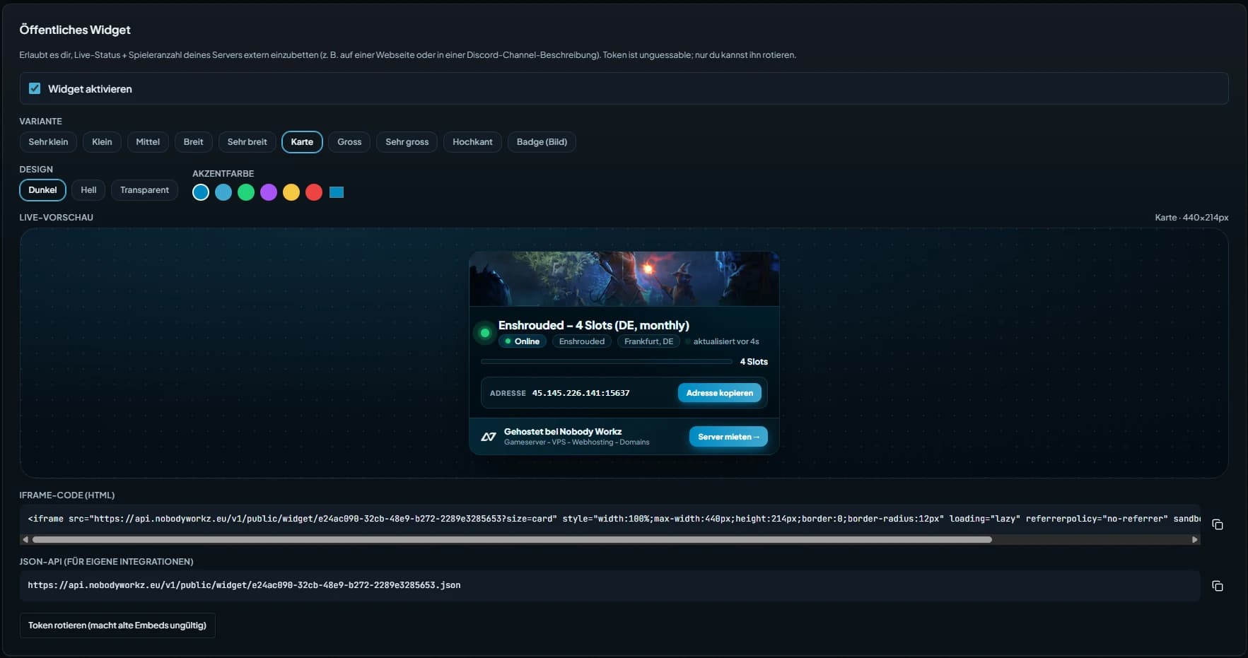Select the Klein variant
This screenshot has height=658, width=1248.
(x=102, y=142)
